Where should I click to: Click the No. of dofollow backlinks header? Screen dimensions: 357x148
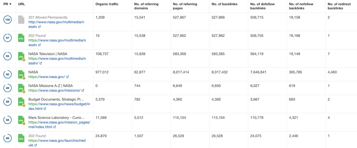[x=262, y=6]
